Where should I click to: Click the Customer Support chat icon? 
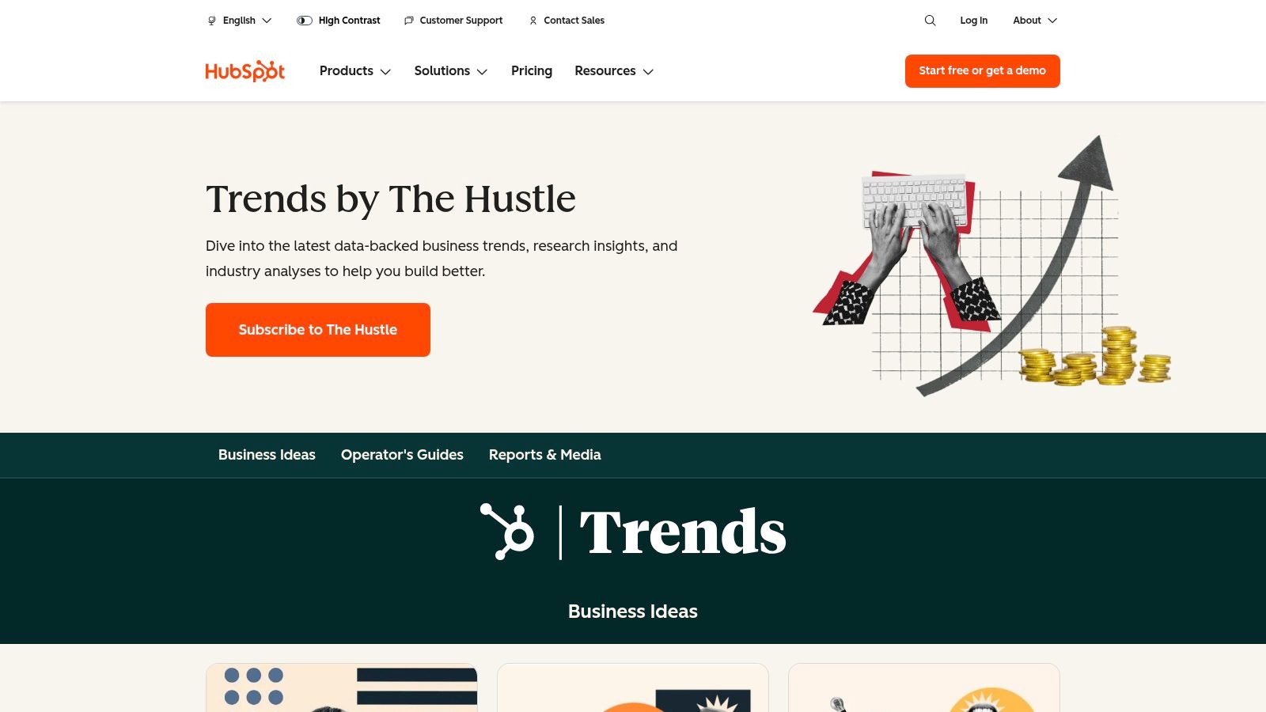(409, 21)
